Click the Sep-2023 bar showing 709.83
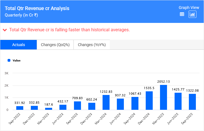The width and height of the screenshot is (204, 131). coord(77,106)
